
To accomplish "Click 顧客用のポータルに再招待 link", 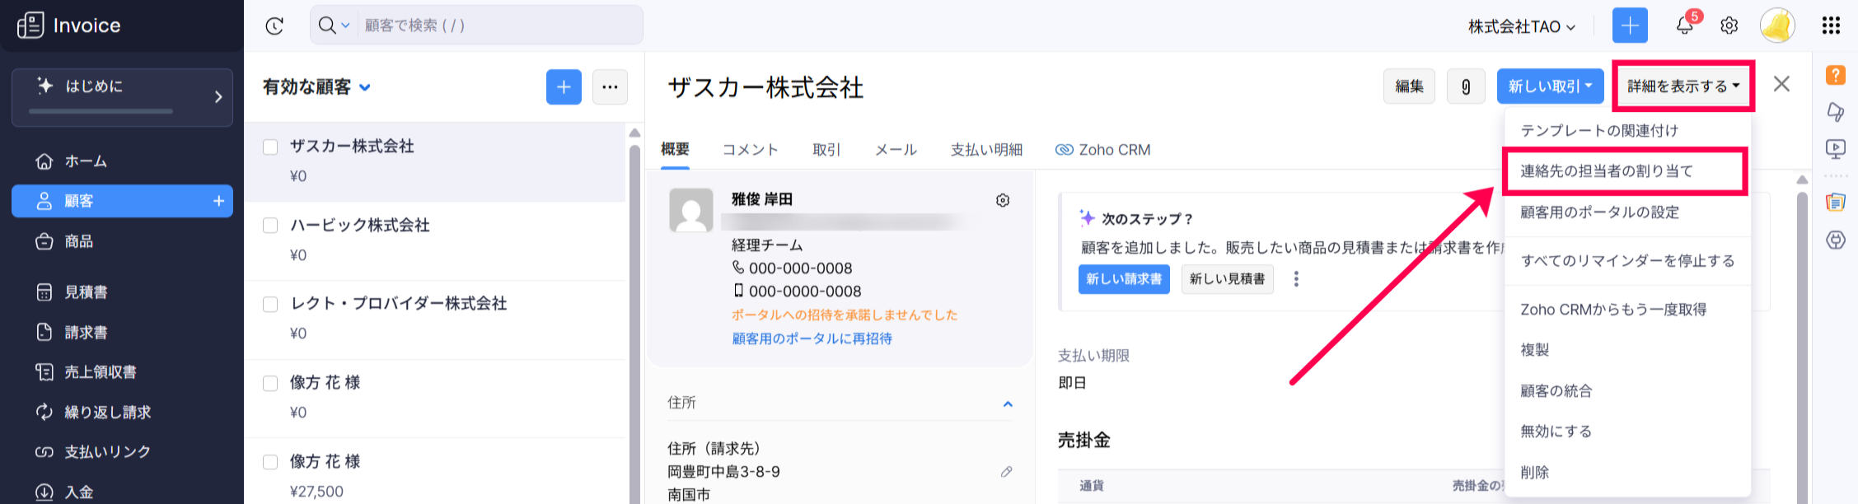I will tap(812, 338).
